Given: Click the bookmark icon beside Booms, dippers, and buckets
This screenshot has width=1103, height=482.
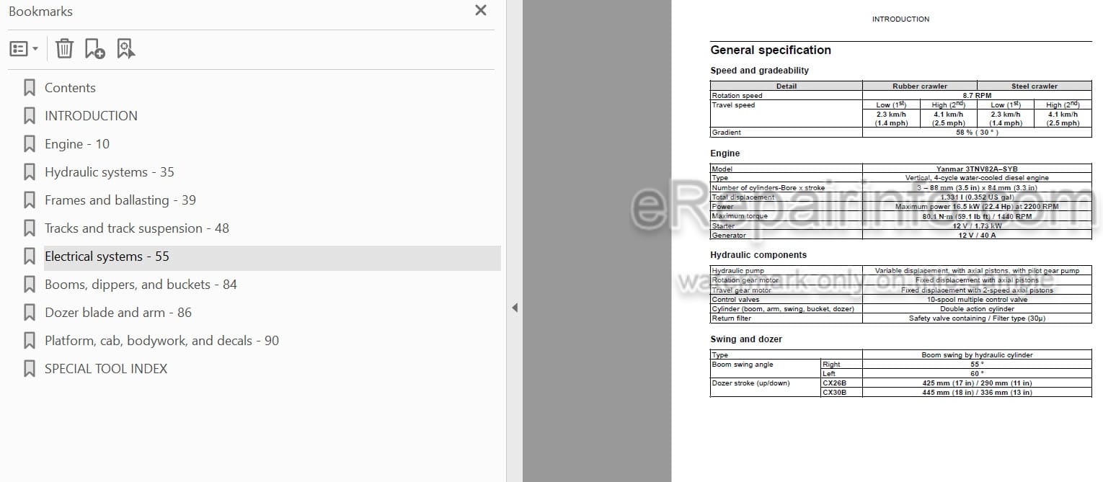Looking at the screenshot, I should 30,285.
